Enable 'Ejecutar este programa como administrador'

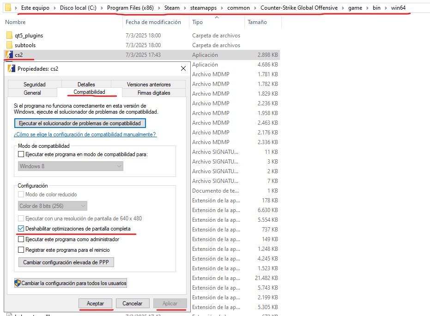point(21,239)
